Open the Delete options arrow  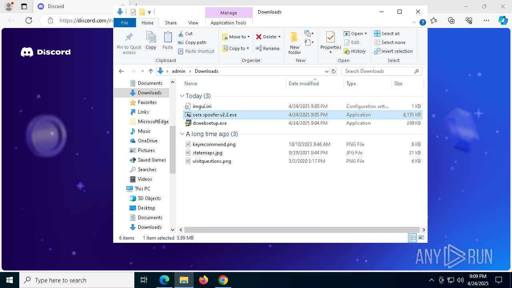pos(279,37)
